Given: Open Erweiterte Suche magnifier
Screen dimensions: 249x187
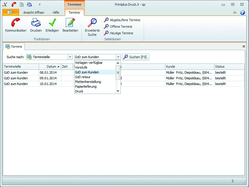Looking at the screenshot, I should (x=92, y=23).
